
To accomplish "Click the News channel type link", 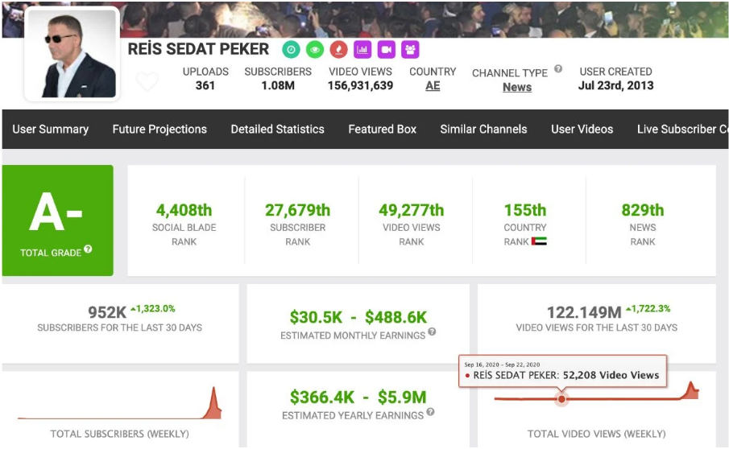I will 517,87.
